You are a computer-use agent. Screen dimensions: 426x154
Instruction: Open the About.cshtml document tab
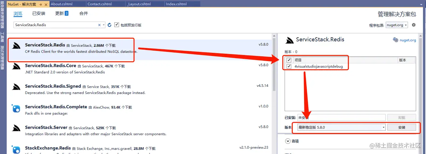coord(68,4)
